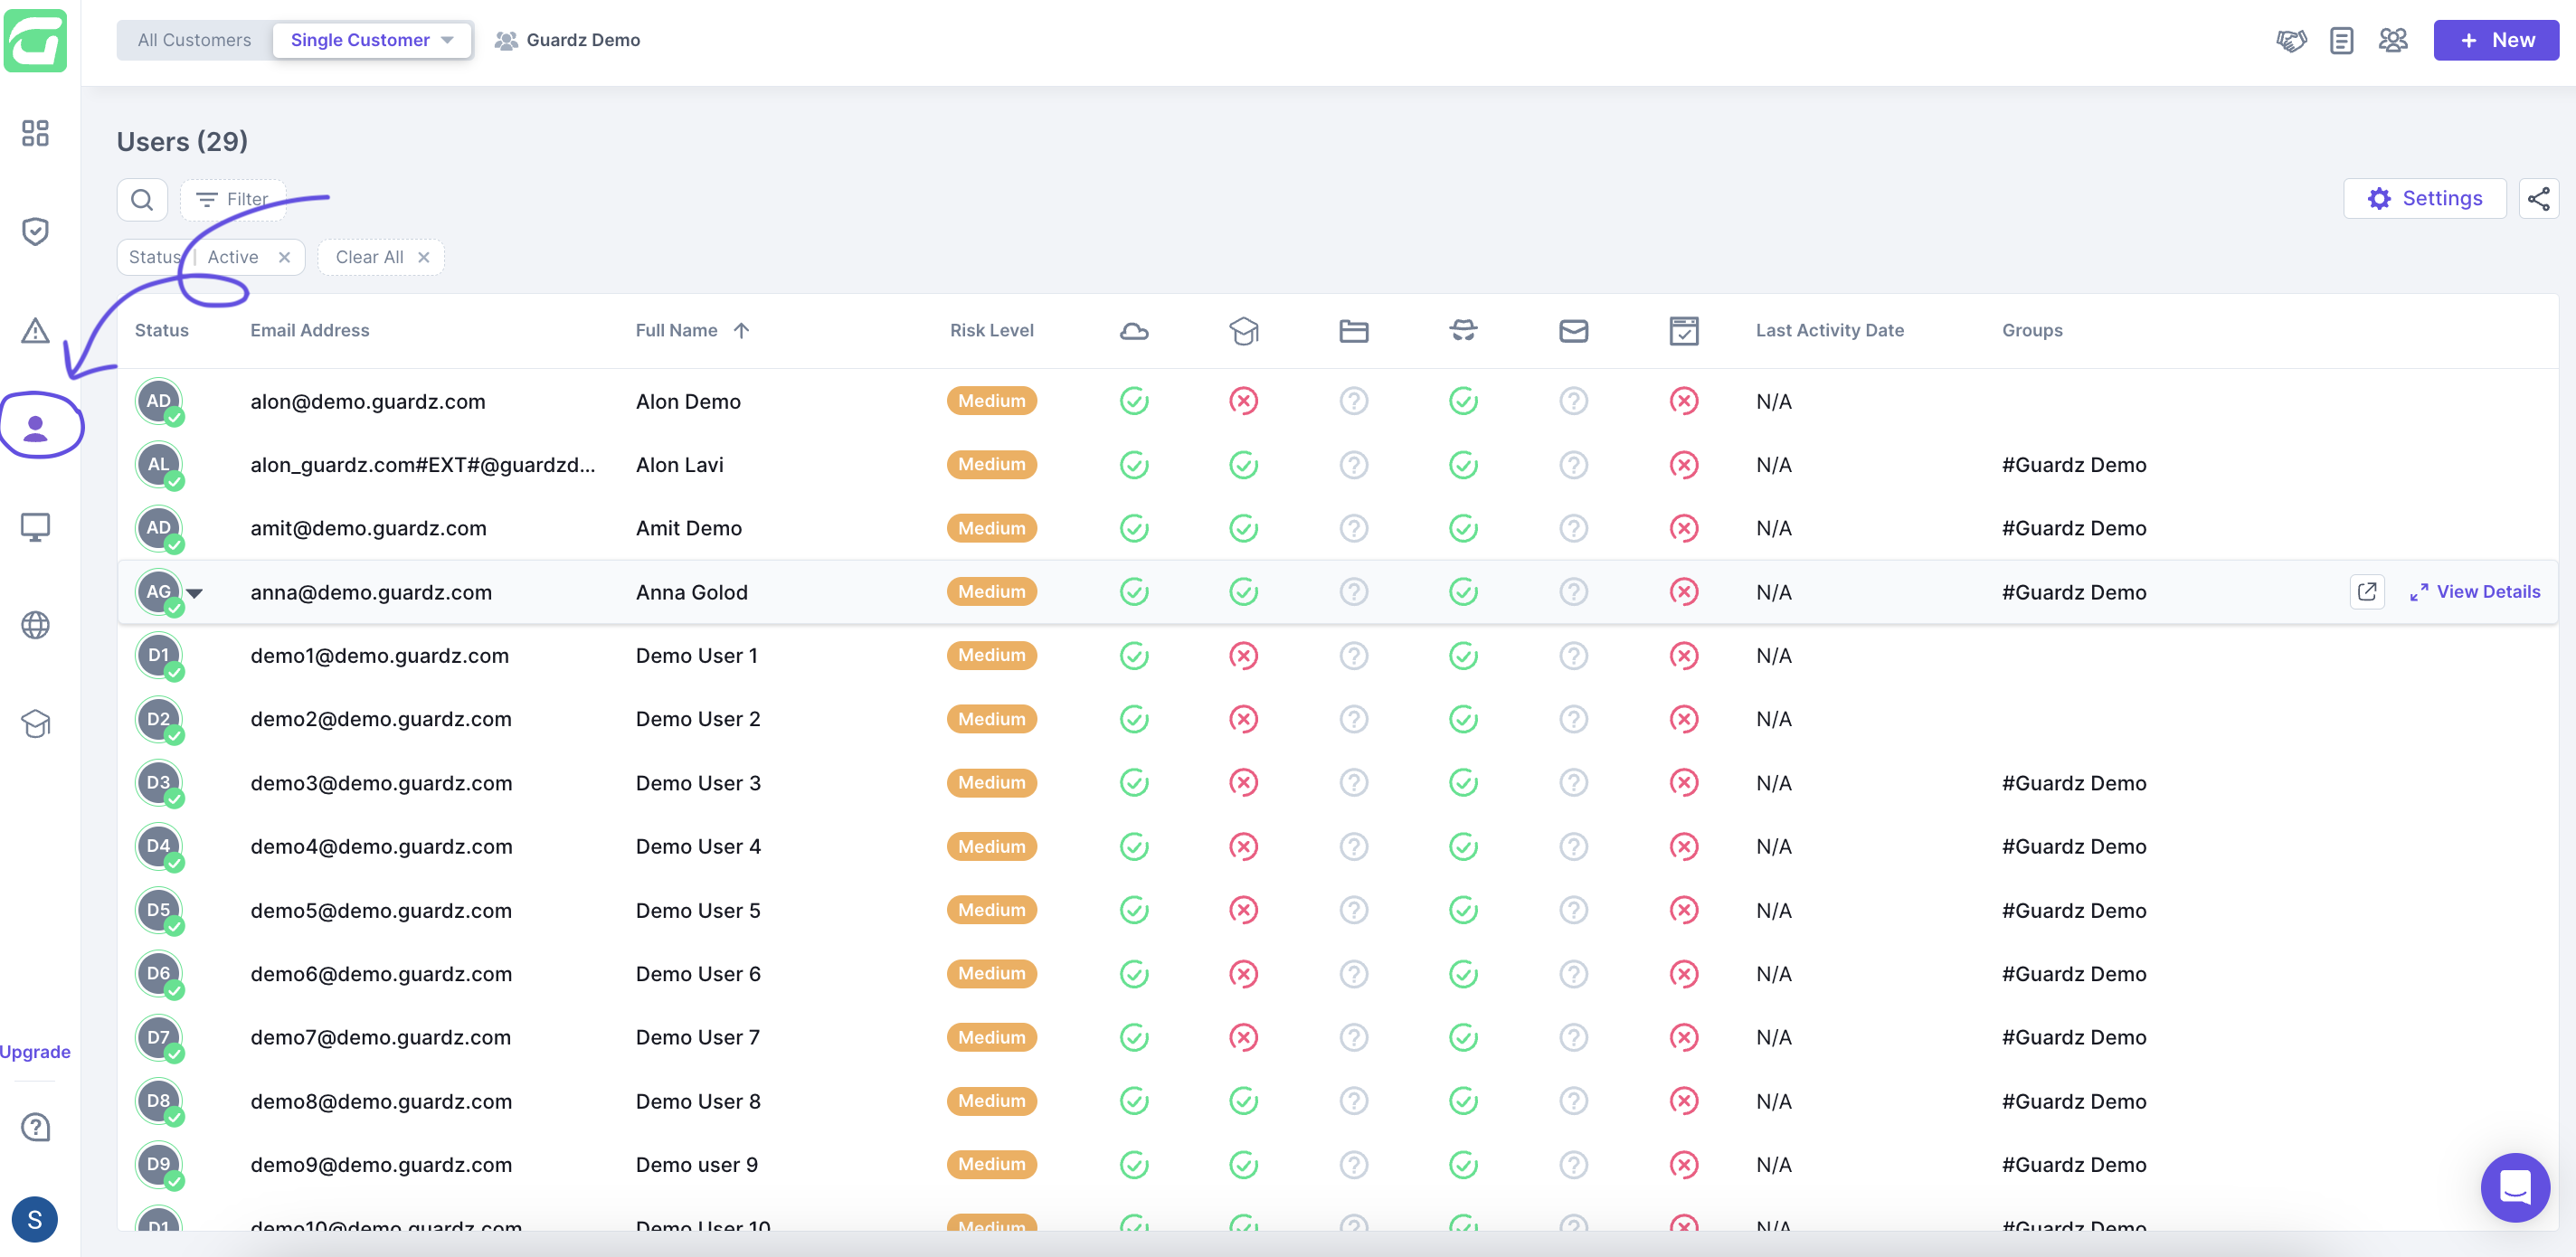Remove the Status Active filter chip
The width and height of the screenshot is (2576, 1257).
pos(284,257)
